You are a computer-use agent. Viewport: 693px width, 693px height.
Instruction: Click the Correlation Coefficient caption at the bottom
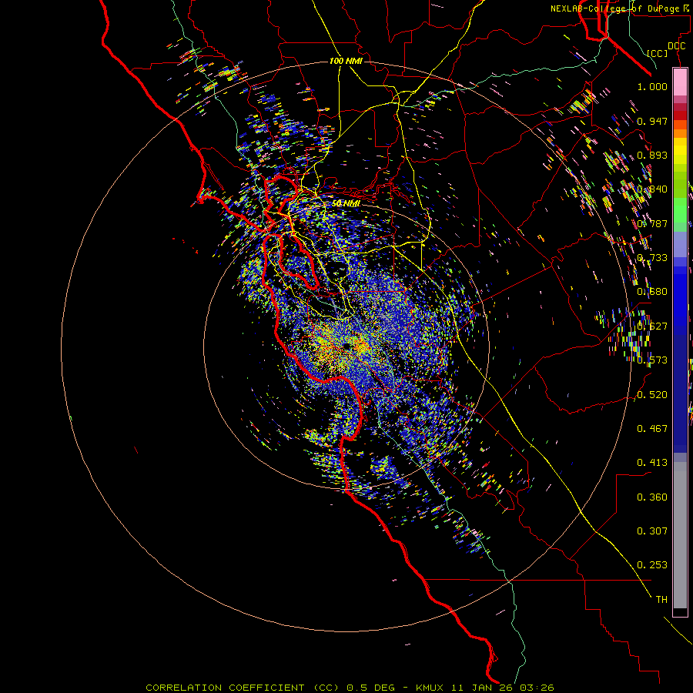click(350, 688)
